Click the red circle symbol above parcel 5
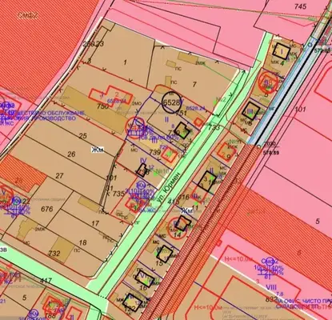The image size is (332, 320). pos(268,82)
